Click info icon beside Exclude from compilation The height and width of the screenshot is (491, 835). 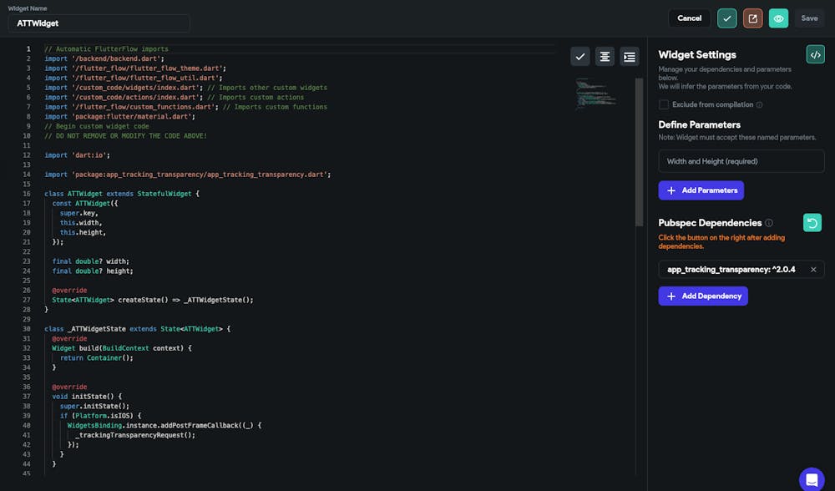point(759,104)
